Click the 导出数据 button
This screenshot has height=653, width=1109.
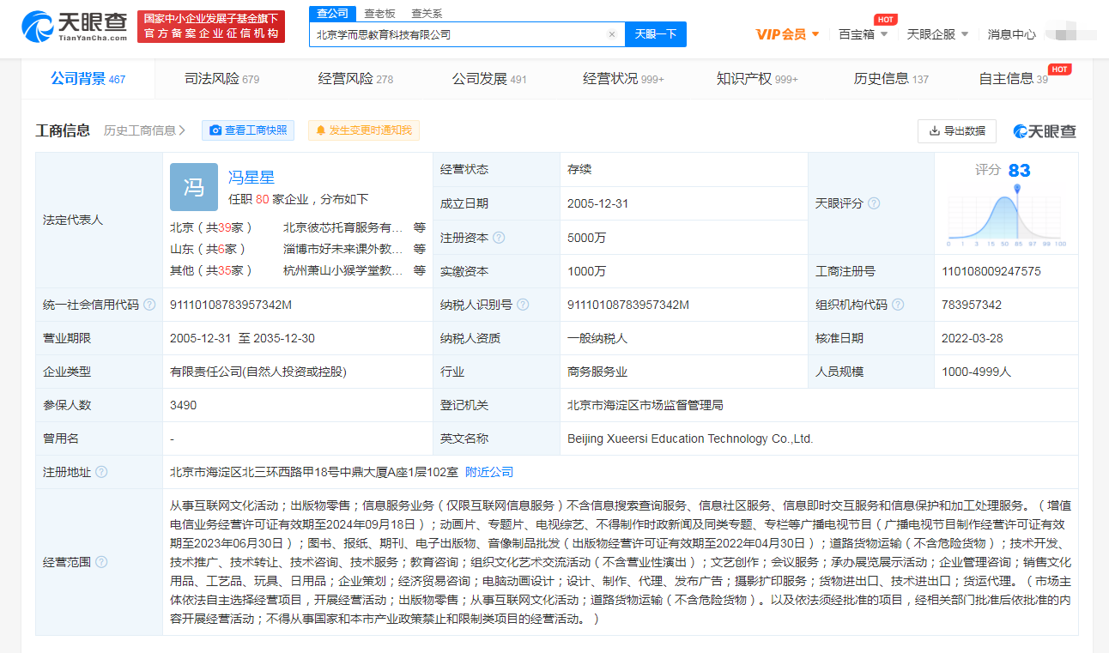957,131
